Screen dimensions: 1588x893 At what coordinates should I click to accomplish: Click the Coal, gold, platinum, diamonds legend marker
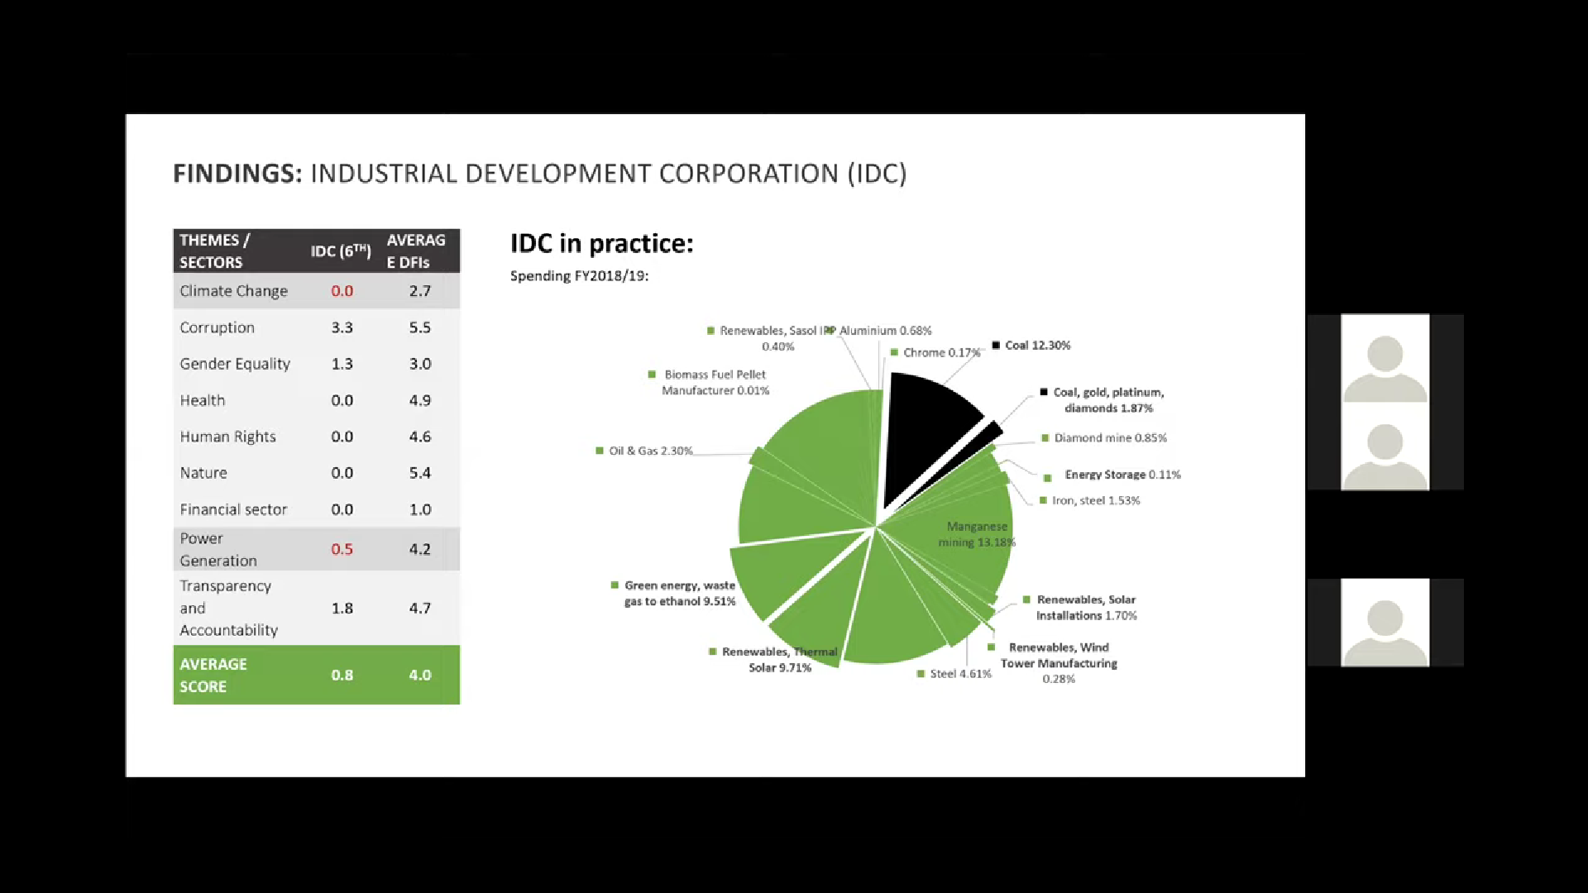tap(1044, 392)
